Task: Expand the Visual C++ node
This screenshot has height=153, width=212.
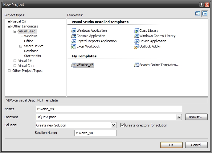Action: pyautogui.click(x=15, y=66)
